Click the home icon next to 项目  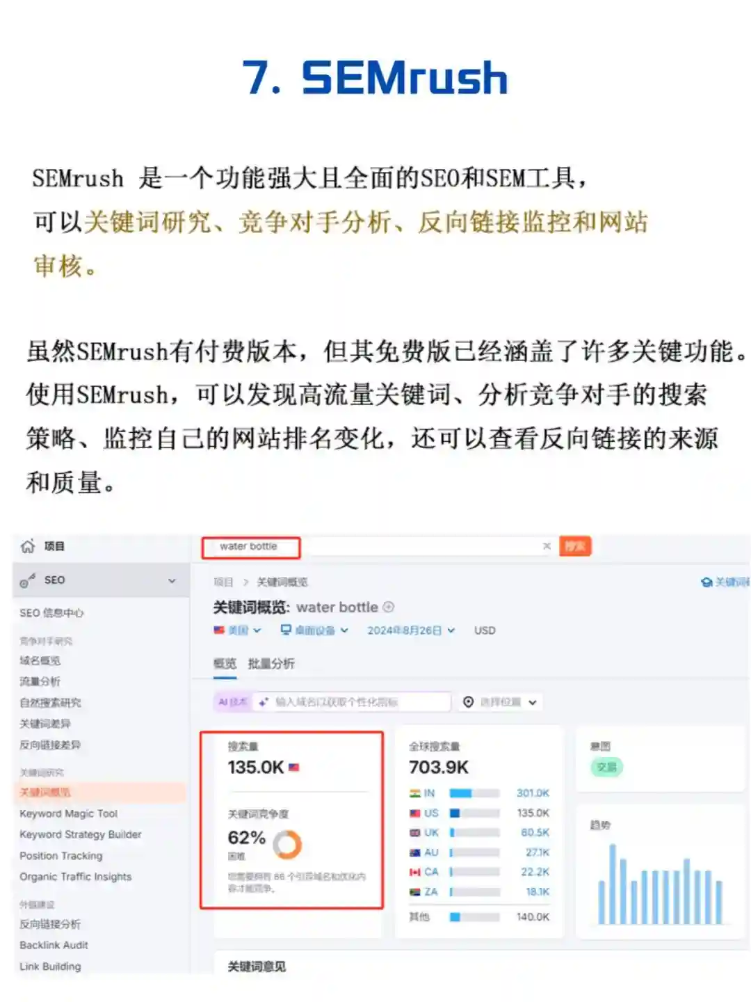(28, 546)
